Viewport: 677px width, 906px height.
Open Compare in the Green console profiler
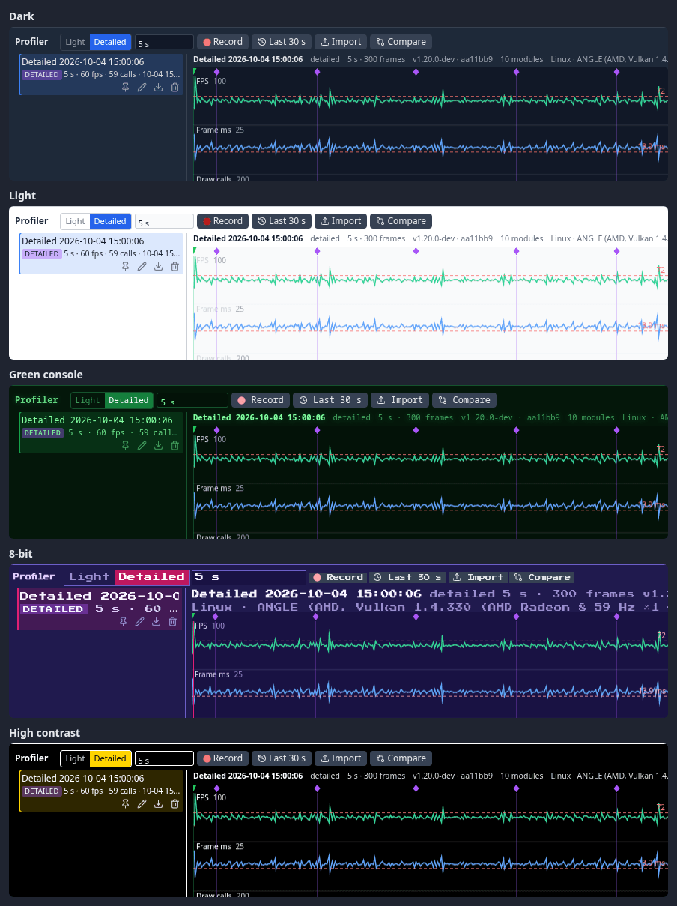[464, 400]
